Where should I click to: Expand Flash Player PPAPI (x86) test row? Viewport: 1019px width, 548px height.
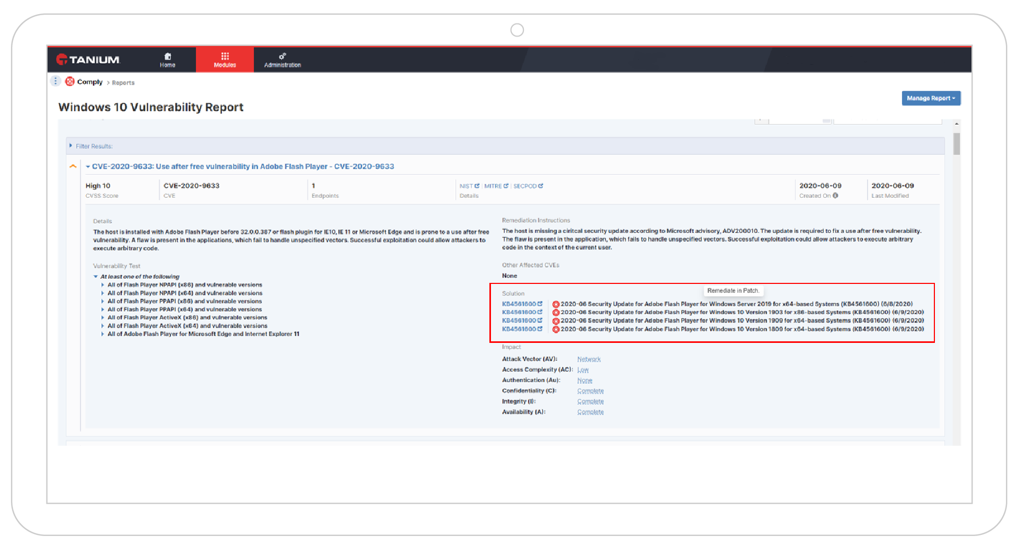(x=102, y=301)
